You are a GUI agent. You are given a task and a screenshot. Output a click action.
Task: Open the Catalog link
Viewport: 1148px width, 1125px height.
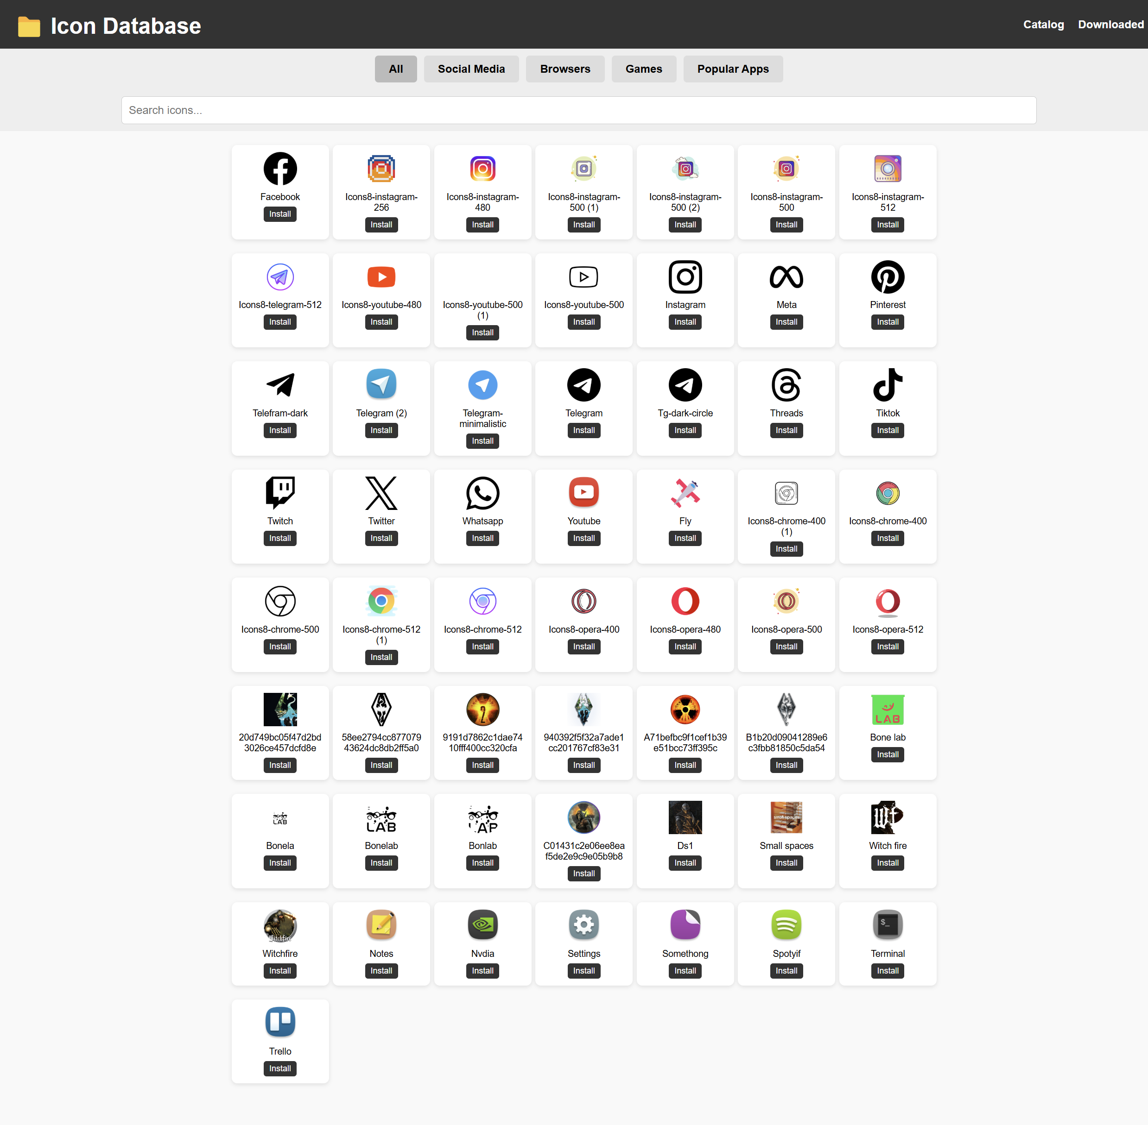1043,24
